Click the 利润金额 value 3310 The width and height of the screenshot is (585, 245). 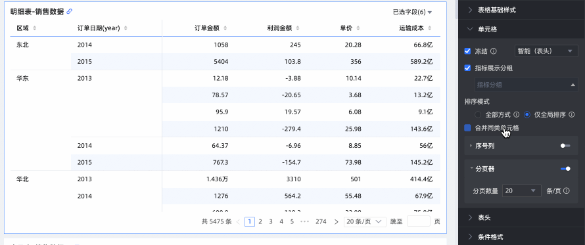point(294,179)
